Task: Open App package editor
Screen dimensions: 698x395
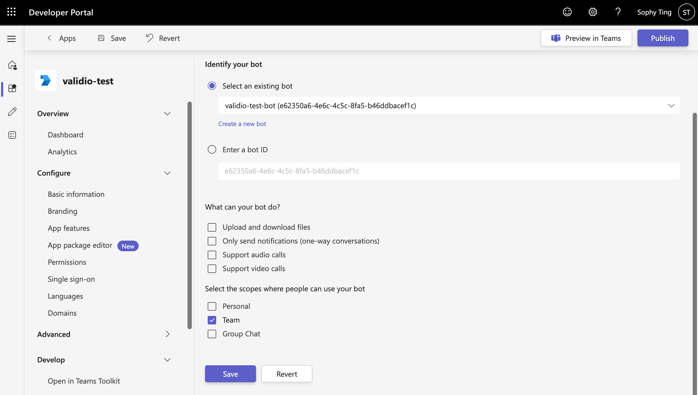Action: (80, 245)
